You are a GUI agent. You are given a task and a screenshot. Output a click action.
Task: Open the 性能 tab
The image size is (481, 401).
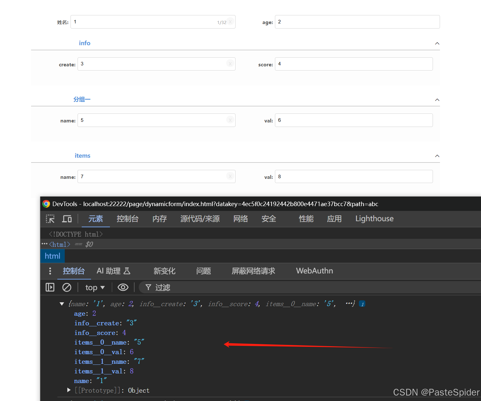pos(306,219)
